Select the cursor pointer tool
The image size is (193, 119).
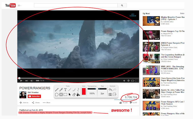click(x=70, y=94)
